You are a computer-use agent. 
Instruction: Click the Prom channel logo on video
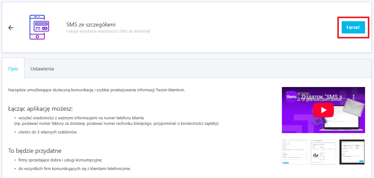click(x=291, y=97)
